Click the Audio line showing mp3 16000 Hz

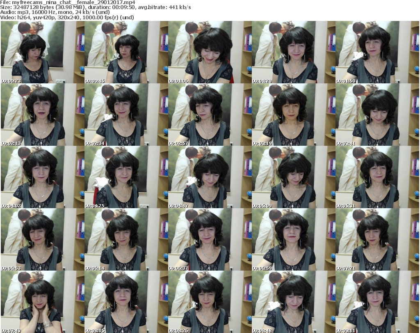coord(55,12)
